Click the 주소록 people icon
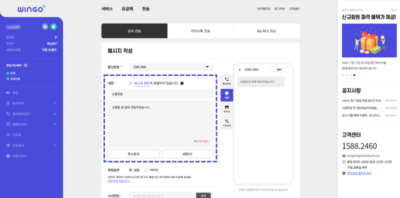400x198 pixels. click(x=8, y=134)
